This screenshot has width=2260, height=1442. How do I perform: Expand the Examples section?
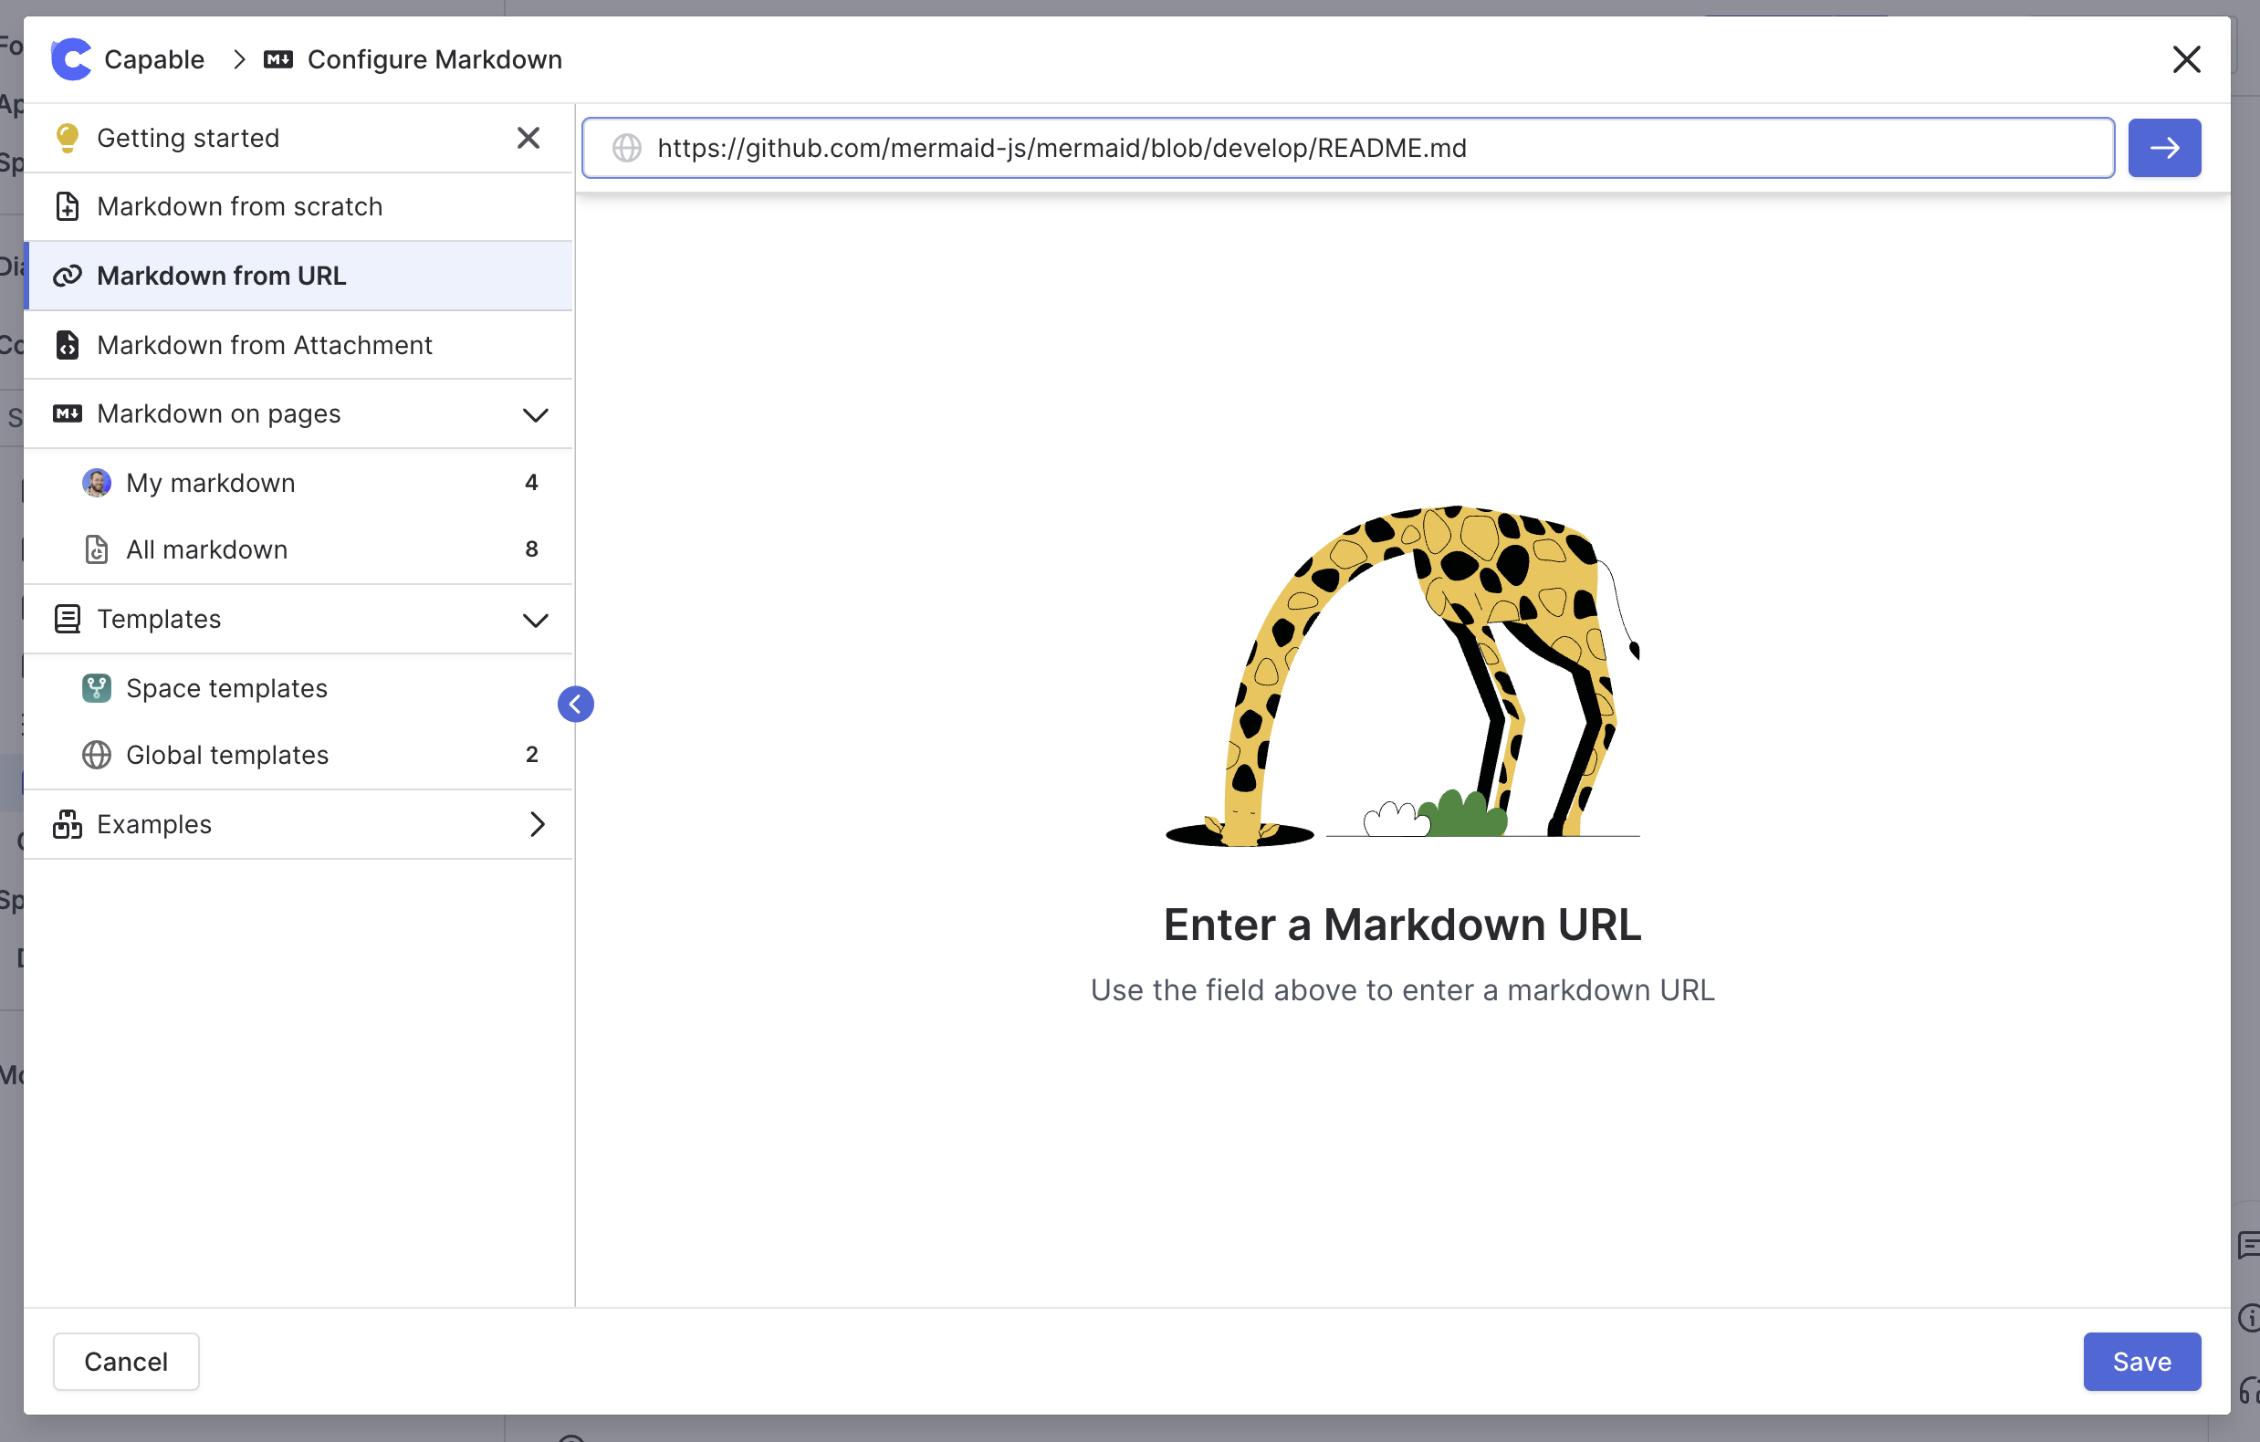537,825
